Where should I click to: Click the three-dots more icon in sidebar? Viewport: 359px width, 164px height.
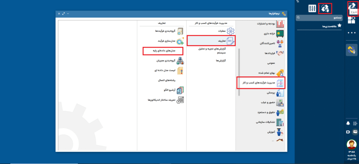(352, 33)
